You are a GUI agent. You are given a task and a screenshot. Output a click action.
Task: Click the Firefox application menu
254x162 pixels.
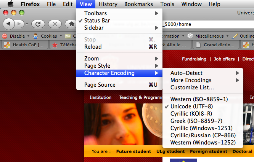(30, 4)
